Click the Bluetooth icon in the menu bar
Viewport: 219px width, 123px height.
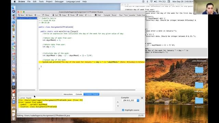(x=147, y=1)
